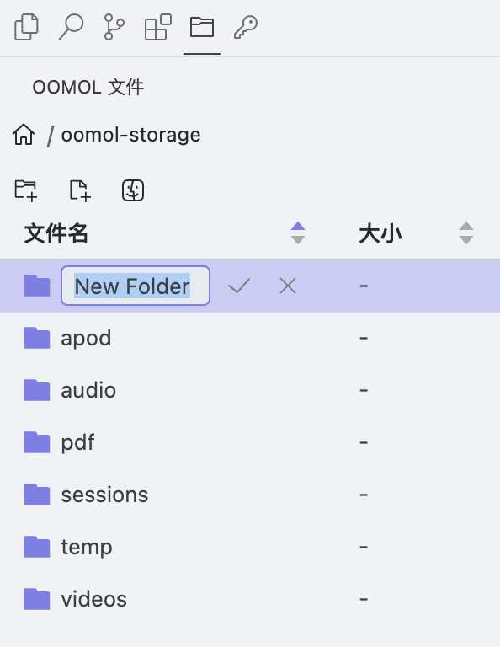The width and height of the screenshot is (500, 647).
Task: Open the secrets key icon panel
Action: pos(246,27)
